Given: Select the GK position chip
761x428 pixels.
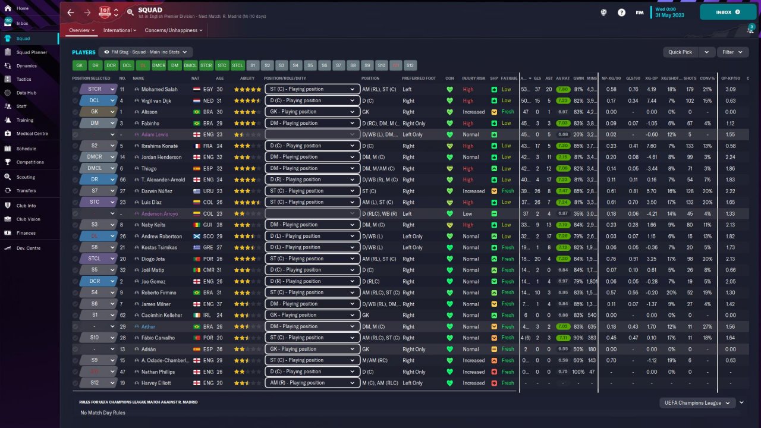Looking at the screenshot, I should pyautogui.click(x=79, y=65).
